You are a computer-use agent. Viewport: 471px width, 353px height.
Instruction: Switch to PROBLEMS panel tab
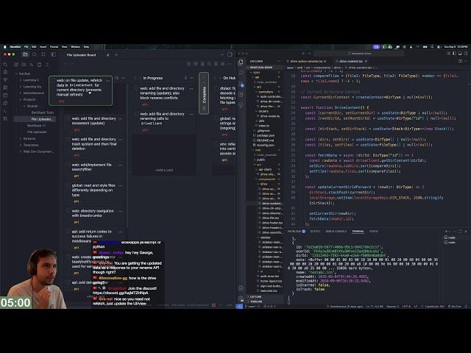(x=294, y=231)
